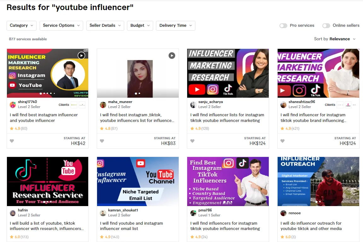The height and width of the screenshot is (242, 363).
Task: Click HK$124 price on shaneahtizaz96 card
Action: pyautogui.click(x=348, y=143)
